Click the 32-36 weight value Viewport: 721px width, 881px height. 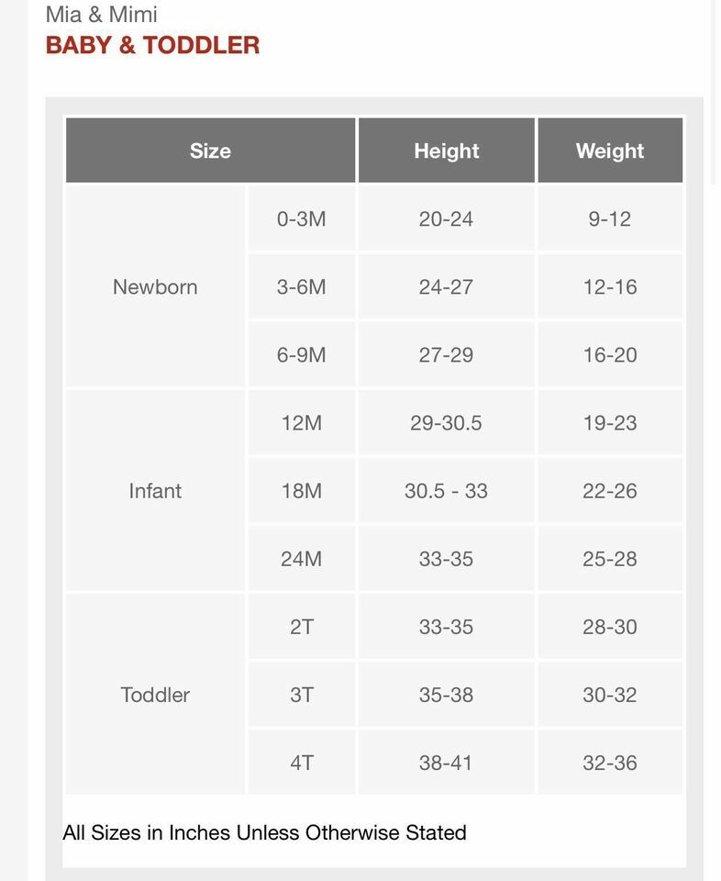(610, 763)
